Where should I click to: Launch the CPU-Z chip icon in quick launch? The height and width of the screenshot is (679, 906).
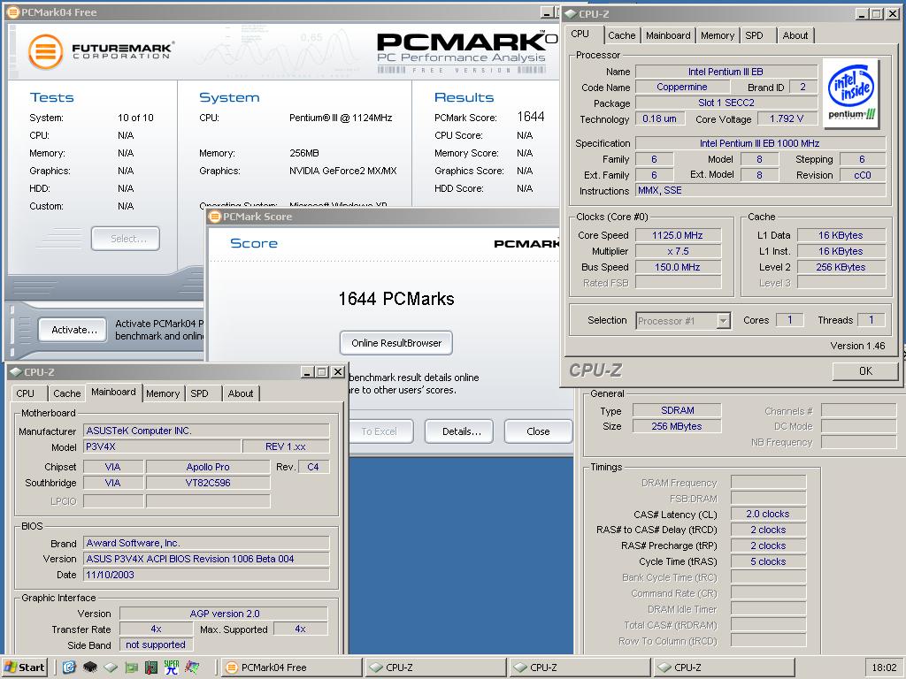(111, 668)
